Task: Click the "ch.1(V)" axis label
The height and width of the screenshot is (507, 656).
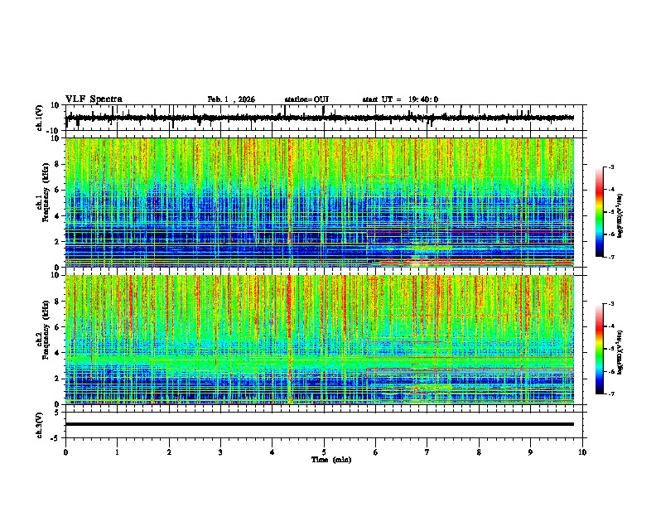Action: click(x=40, y=118)
